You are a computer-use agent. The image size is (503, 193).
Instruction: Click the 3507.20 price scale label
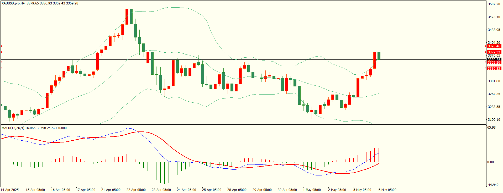click(494, 4)
